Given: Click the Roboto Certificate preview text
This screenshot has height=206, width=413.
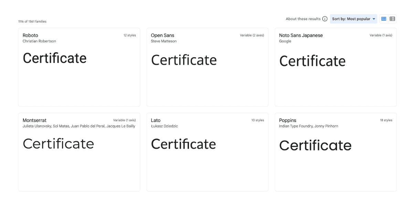Looking at the screenshot, I should pyautogui.click(x=54, y=58).
